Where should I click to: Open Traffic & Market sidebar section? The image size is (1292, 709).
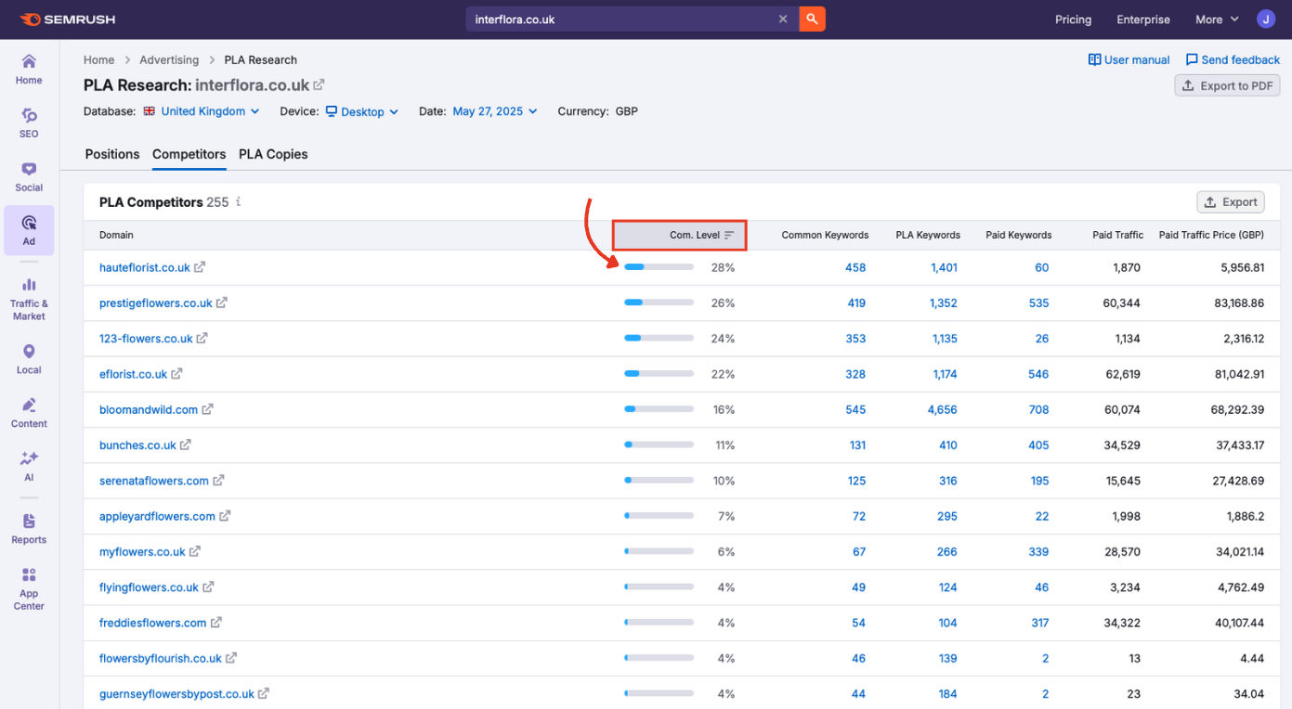click(x=29, y=299)
